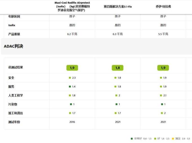192x143 pixels.
Task: Select the 安全 row label
Action: click(11, 78)
